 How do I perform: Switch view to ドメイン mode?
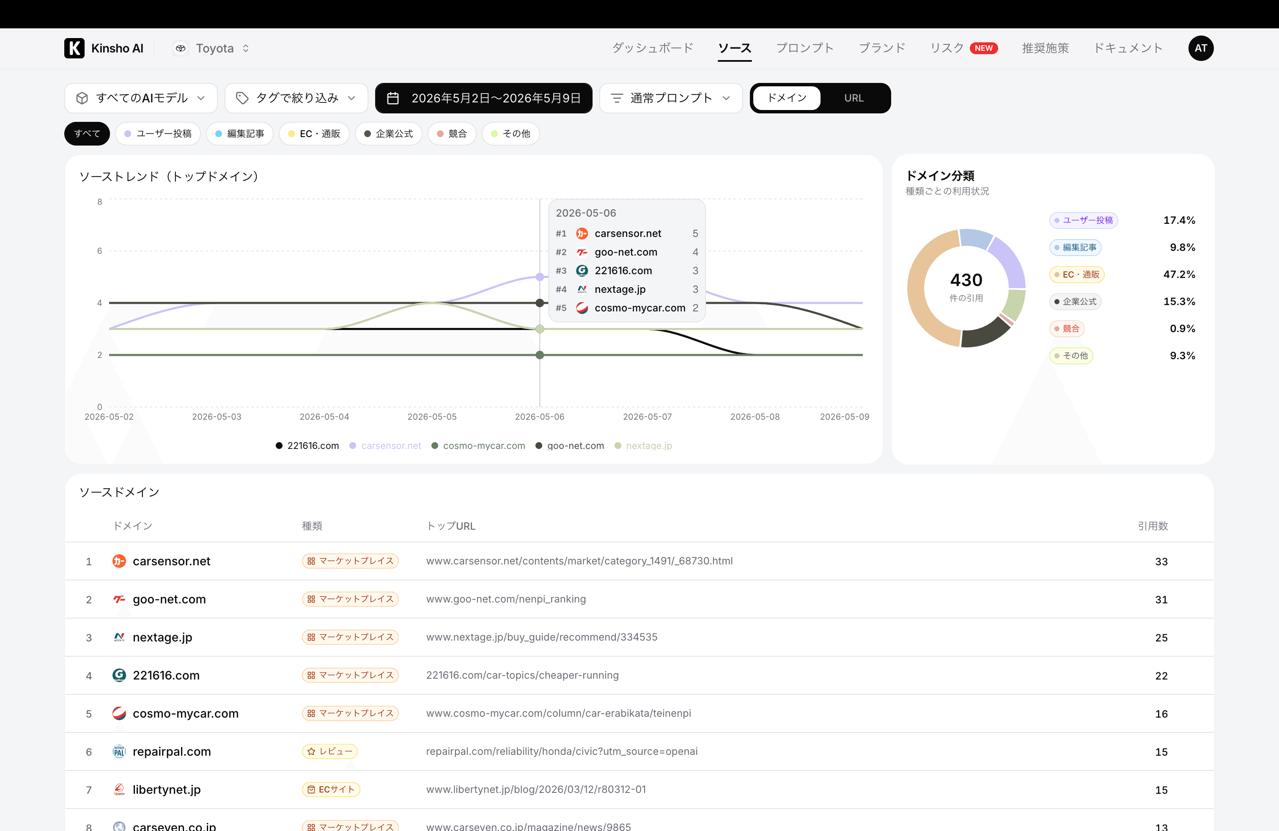coord(786,98)
